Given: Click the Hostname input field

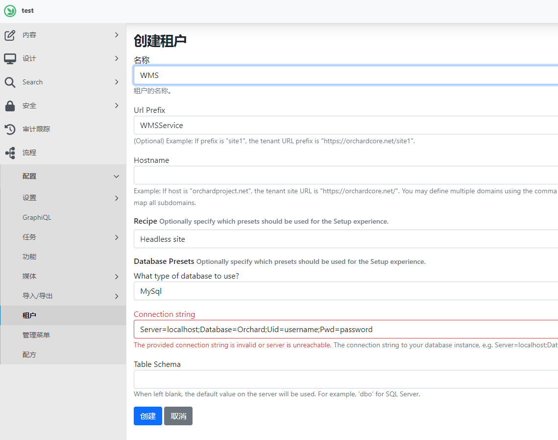Looking at the screenshot, I should (x=343, y=175).
